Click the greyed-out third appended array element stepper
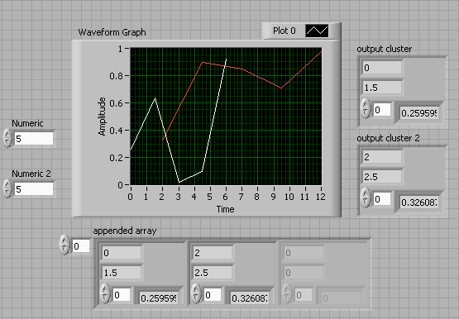The image size is (459, 319). tap(287, 293)
